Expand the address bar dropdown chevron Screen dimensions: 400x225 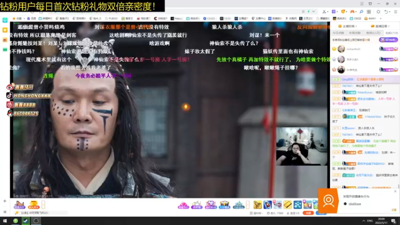pyautogui.click(x=313, y=11)
